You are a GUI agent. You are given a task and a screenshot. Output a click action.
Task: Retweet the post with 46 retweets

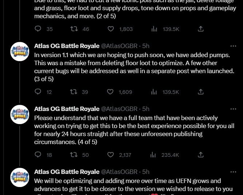tap(74, 29)
